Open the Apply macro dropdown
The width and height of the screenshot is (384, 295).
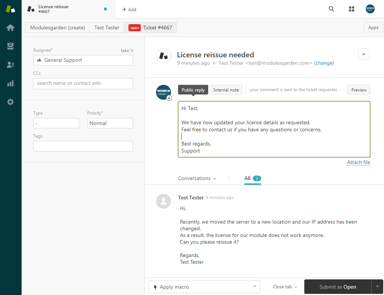[204, 287]
